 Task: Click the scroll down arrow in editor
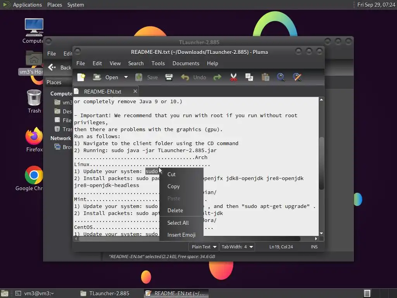321,233
